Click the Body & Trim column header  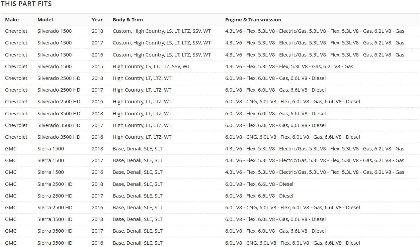pyautogui.click(x=128, y=20)
